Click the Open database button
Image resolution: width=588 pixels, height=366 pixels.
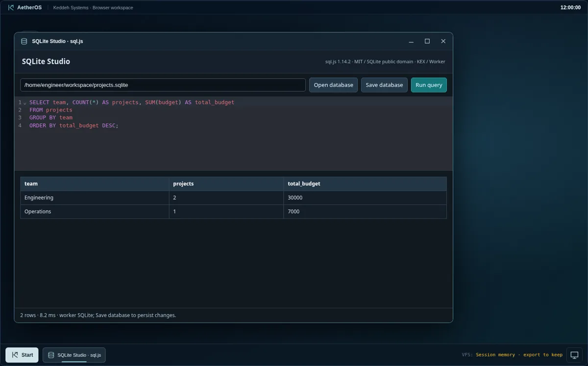pyautogui.click(x=333, y=85)
